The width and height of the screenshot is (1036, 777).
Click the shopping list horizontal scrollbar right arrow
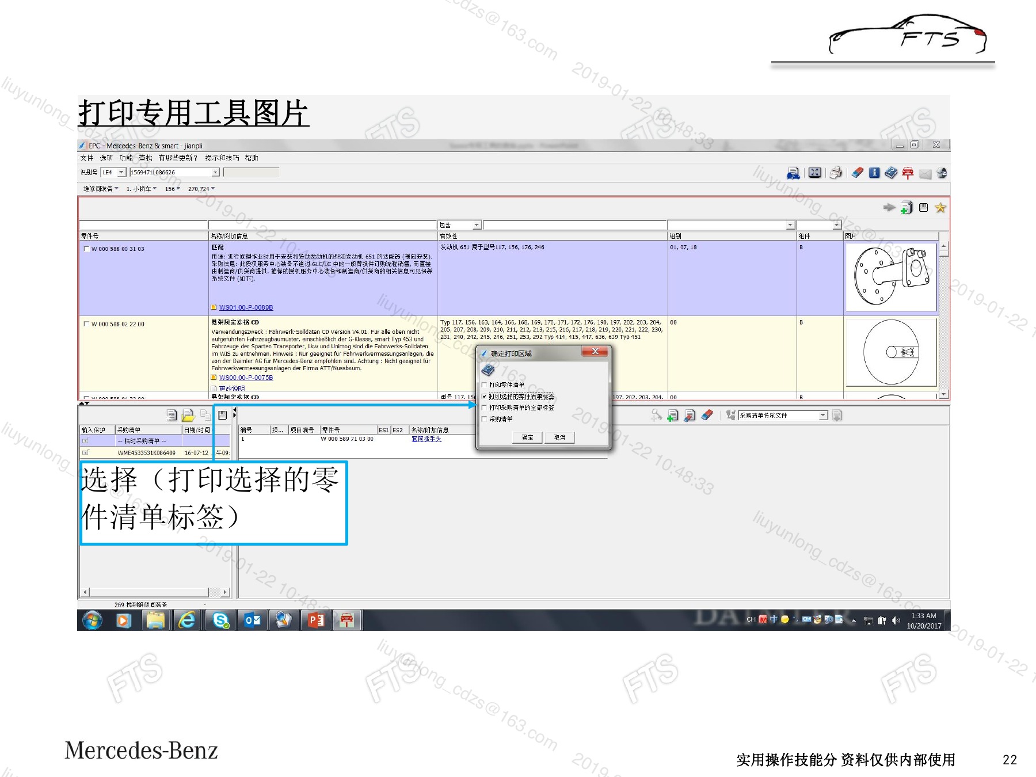tap(224, 592)
